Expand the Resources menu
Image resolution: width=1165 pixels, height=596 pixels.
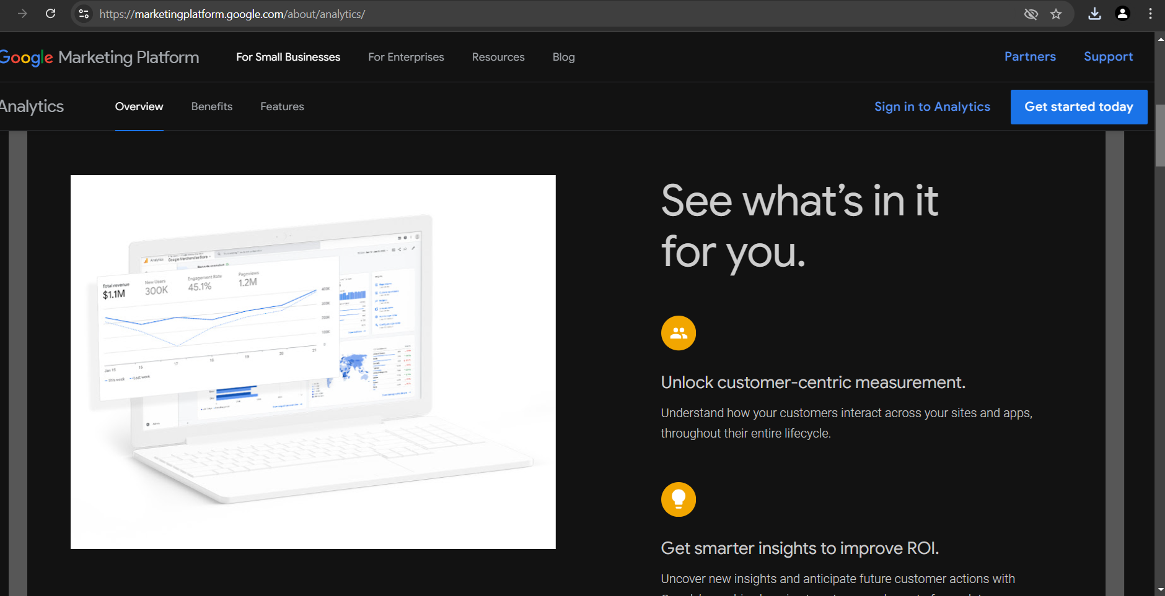tap(498, 57)
